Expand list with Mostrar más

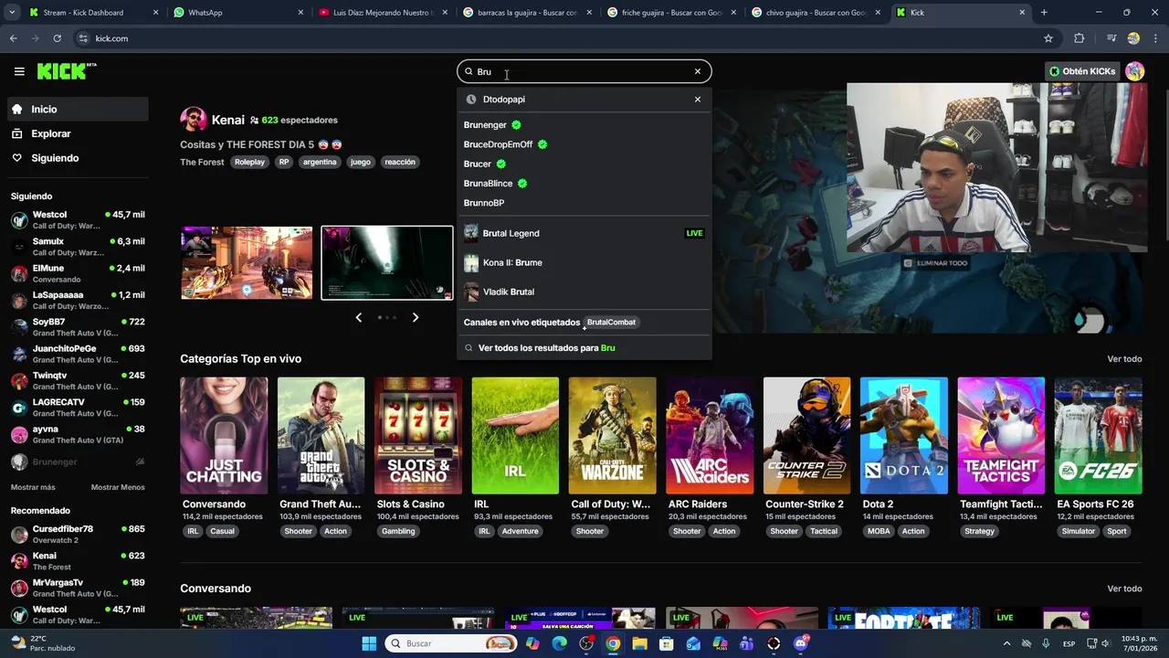[33, 487]
